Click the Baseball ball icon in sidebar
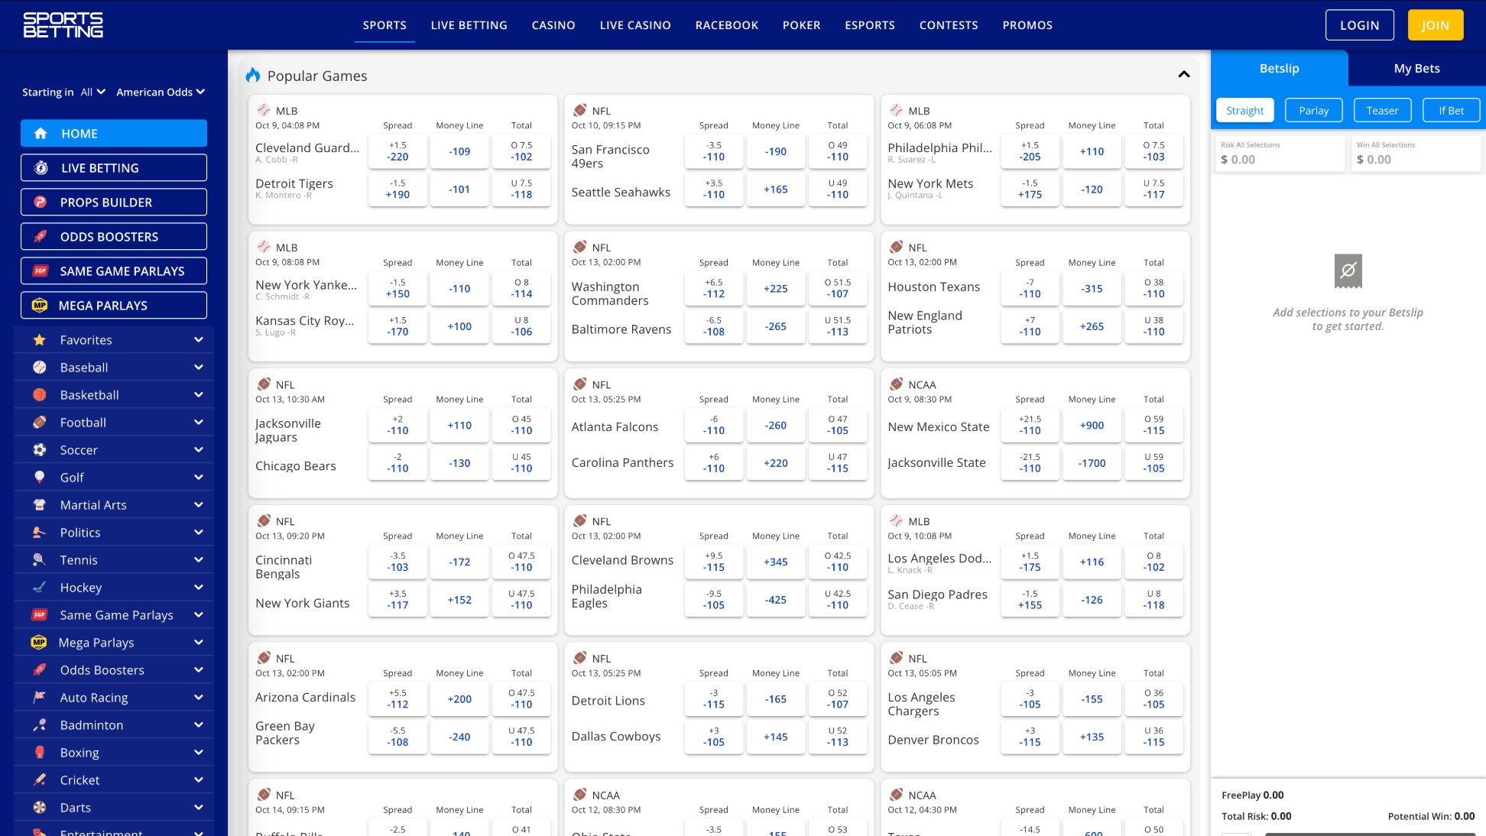The width and height of the screenshot is (1486, 836). point(40,368)
